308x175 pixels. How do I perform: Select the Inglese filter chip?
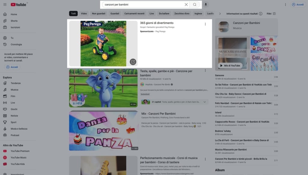point(198,14)
